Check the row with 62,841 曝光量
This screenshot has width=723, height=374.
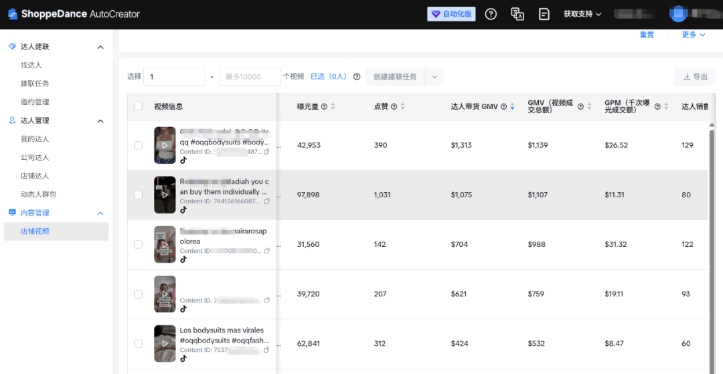(138, 344)
